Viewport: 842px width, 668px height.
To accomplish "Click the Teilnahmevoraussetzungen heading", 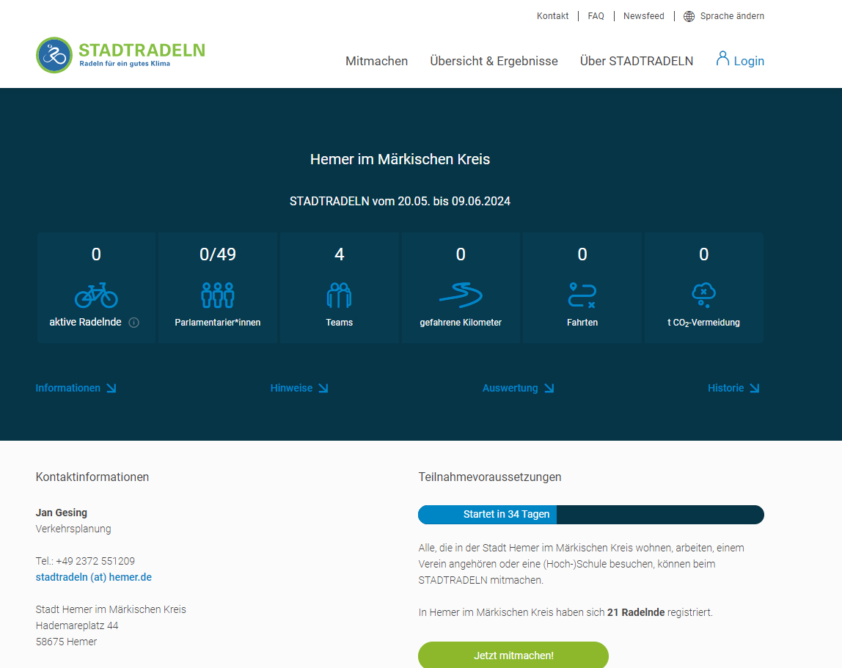I will 490,477.
